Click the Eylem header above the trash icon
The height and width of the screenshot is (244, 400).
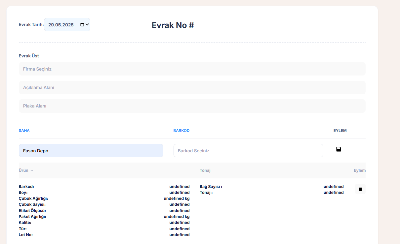[x=359, y=170]
